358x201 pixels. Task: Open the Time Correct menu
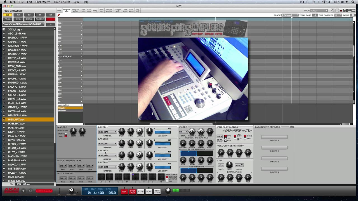(x=62, y=2)
